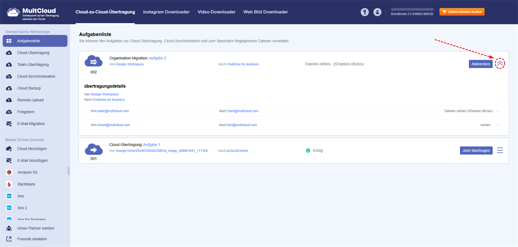Click the Cloud-Übertragung sidebar icon

(x=9, y=53)
